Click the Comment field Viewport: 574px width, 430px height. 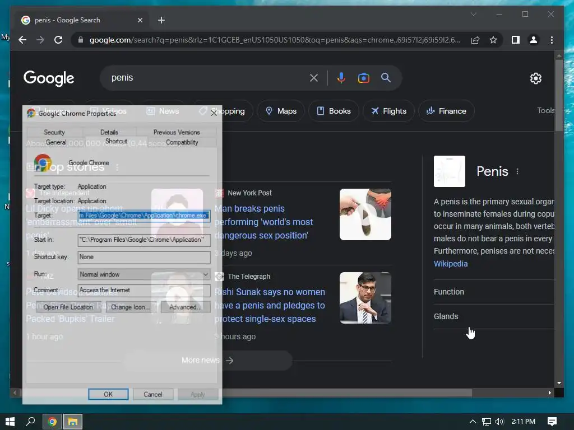click(144, 291)
